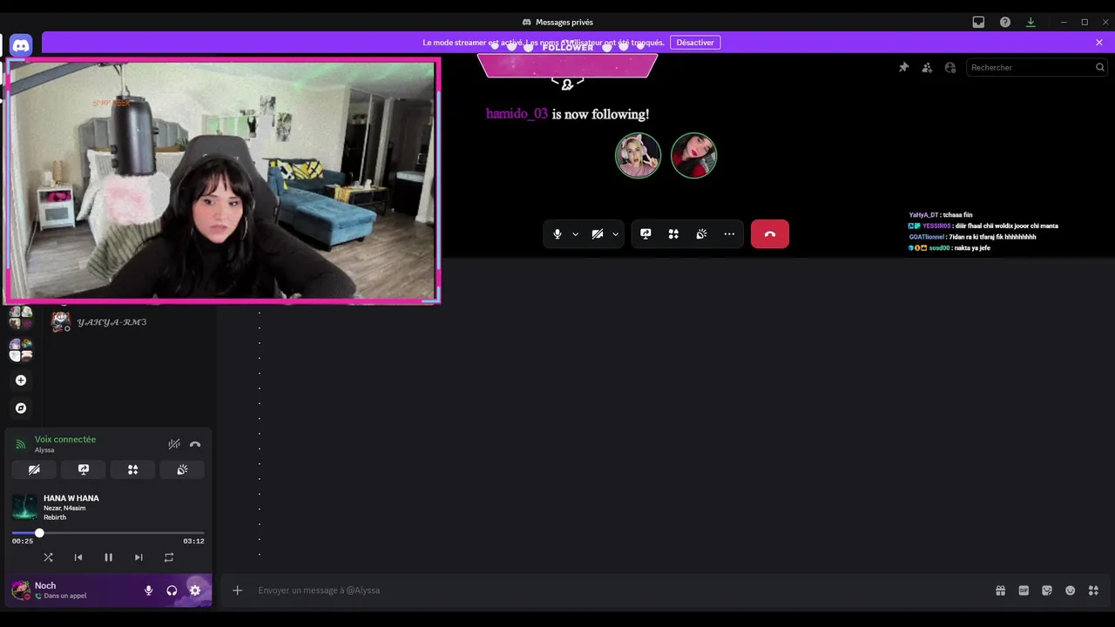Toggle noise suppression in voice panel
1115x627 pixels.
point(174,444)
